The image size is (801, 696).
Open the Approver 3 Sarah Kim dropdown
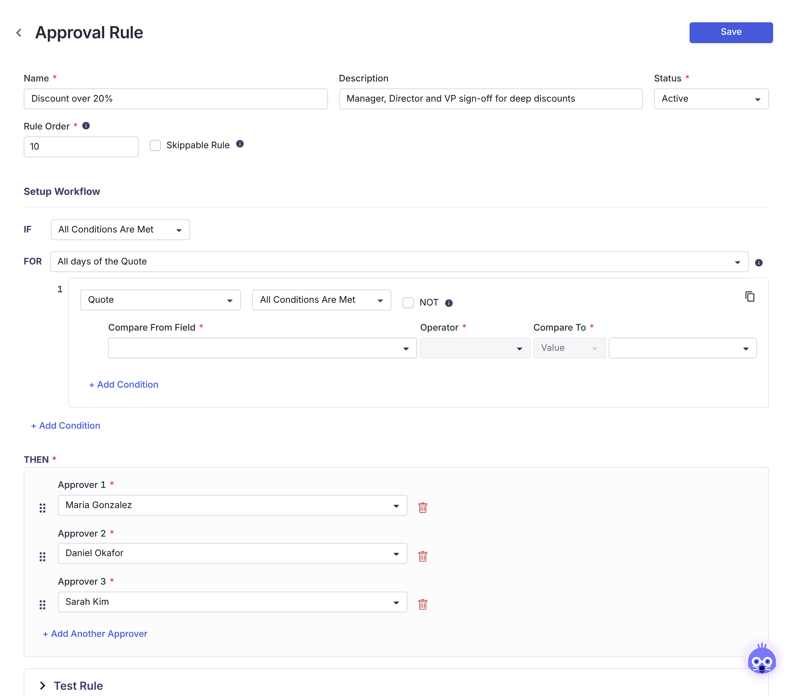coord(232,602)
